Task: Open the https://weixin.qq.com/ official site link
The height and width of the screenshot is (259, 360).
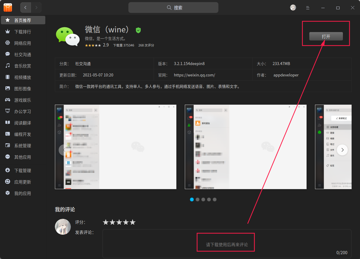Action: [194, 75]
